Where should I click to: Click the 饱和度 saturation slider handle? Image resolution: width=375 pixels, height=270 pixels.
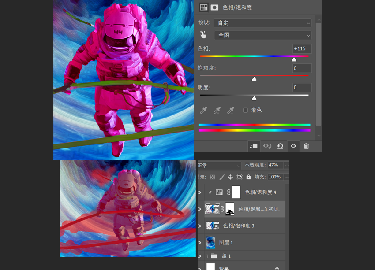click(254, 79)
